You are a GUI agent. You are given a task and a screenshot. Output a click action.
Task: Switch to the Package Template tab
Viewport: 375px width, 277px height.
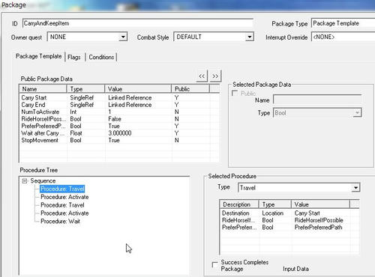pyautogui.click(x=38, y=56)
